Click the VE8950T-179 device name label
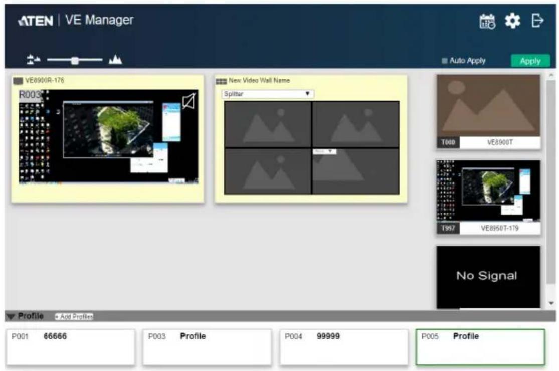Screen dimensions: 559x371 point(499,228)
